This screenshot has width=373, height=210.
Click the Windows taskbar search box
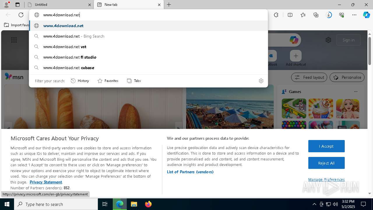tap(56, 204)
